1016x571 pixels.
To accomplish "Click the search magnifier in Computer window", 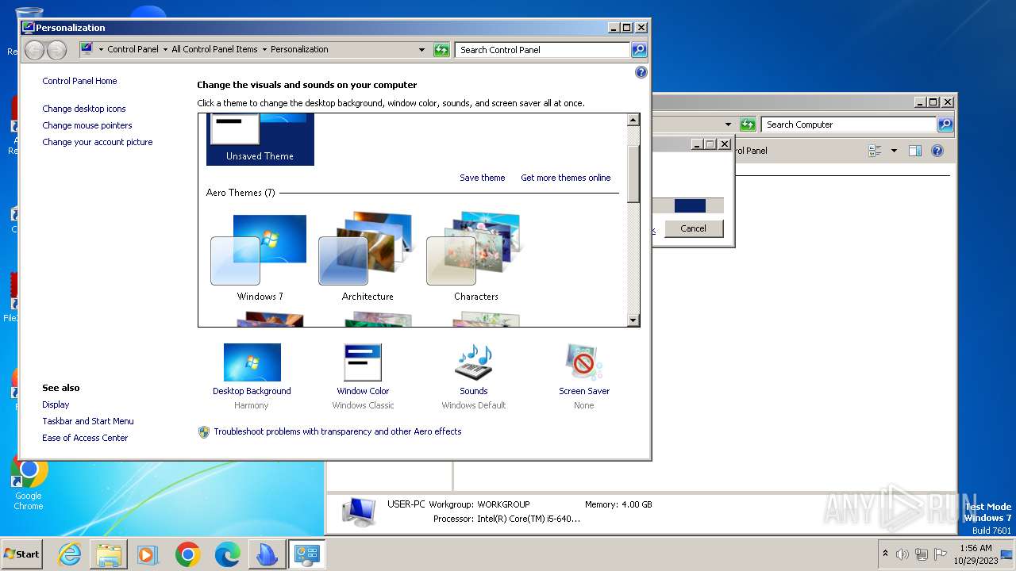I will click(x=945, y=125).
